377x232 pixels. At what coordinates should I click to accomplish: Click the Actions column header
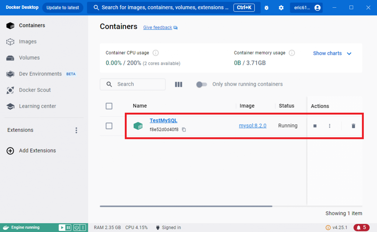pos(320,106)
